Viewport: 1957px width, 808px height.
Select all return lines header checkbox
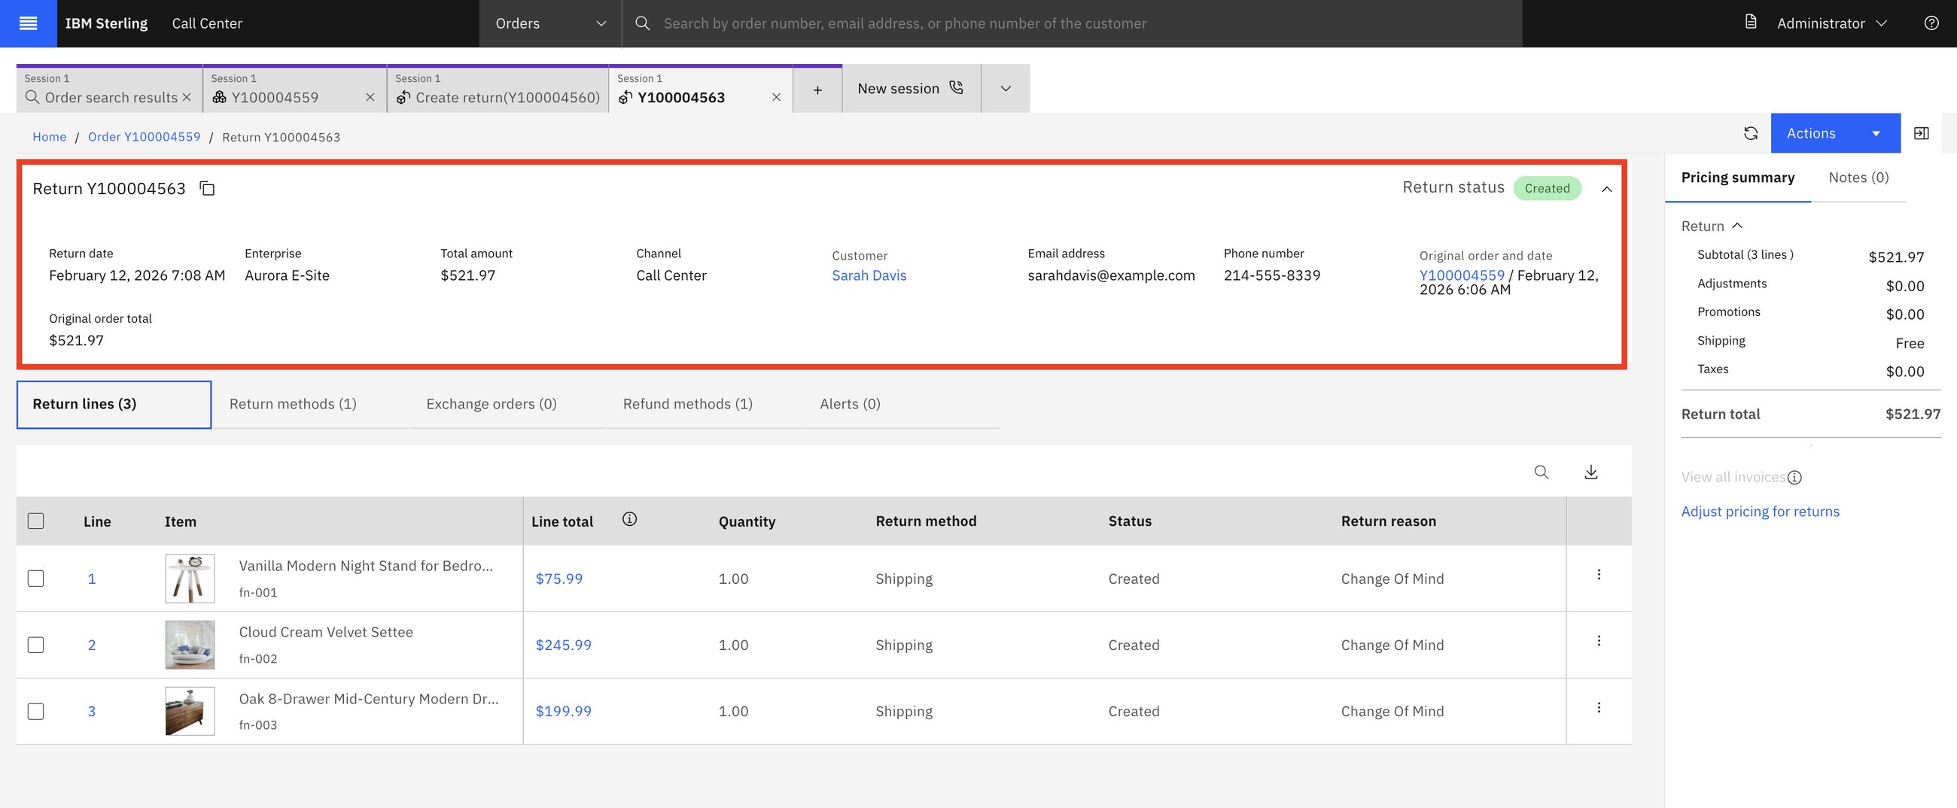tap(35, 521)
